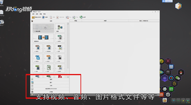Screen dimensions: 191x105
Task: Open the Recycle Bin desktop icon
Action: (x=2, y=3)
